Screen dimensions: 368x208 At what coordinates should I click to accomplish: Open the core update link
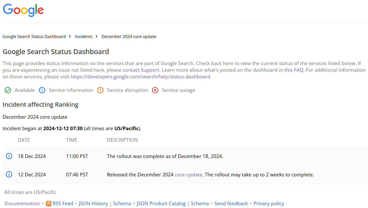click(188, 175)
